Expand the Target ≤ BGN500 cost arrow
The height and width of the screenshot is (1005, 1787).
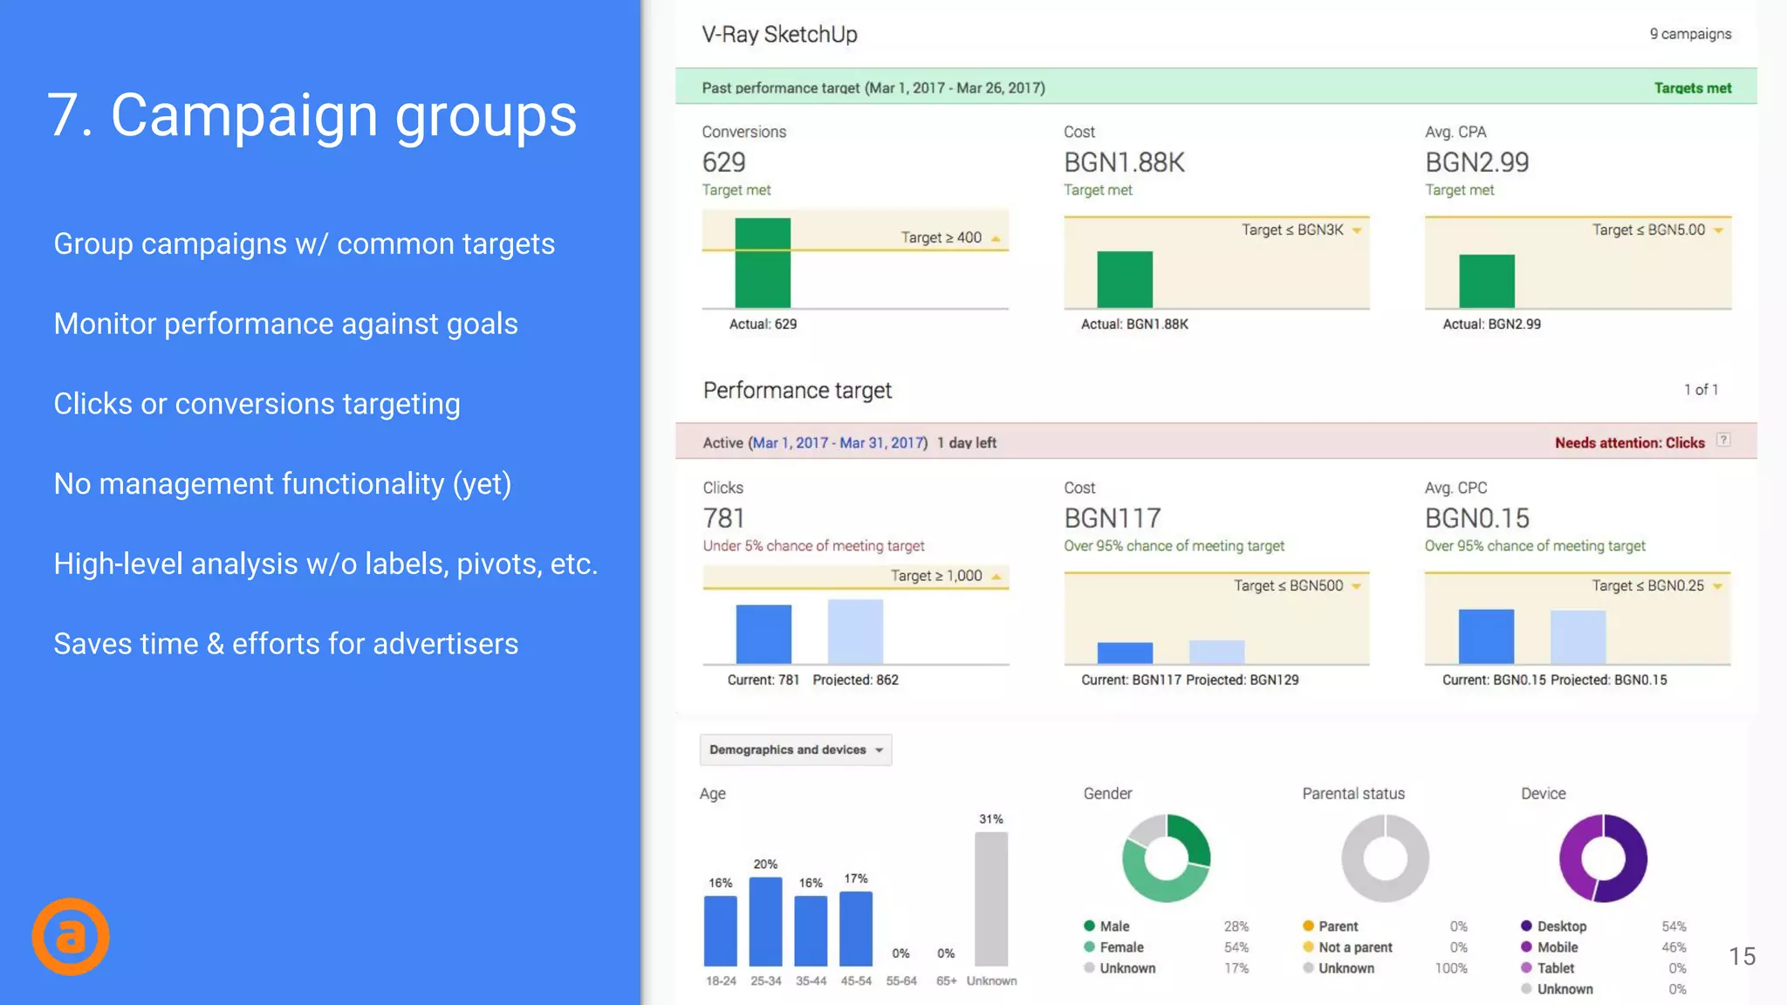coord(1357,586)
